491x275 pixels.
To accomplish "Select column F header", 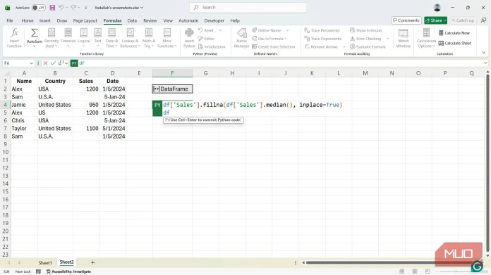I will coord(172,73).
